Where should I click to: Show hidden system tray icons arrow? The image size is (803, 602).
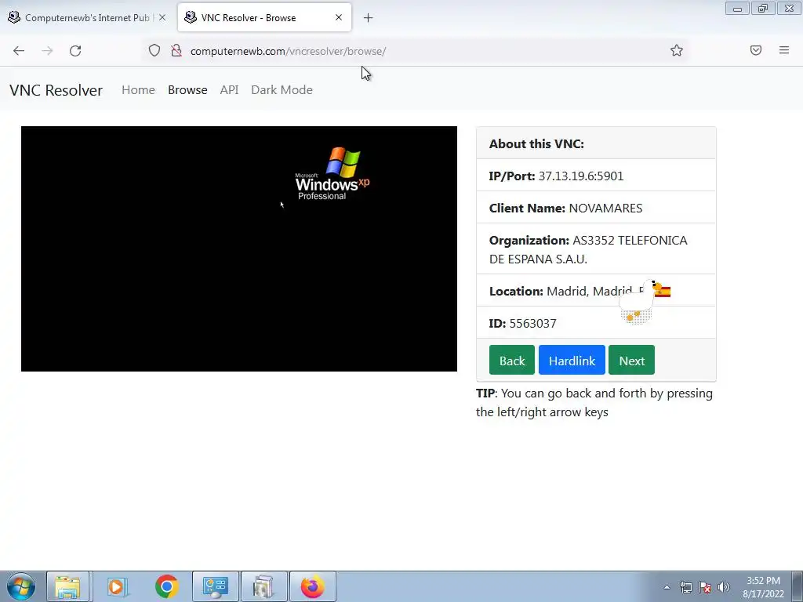(x=667, y=587)
